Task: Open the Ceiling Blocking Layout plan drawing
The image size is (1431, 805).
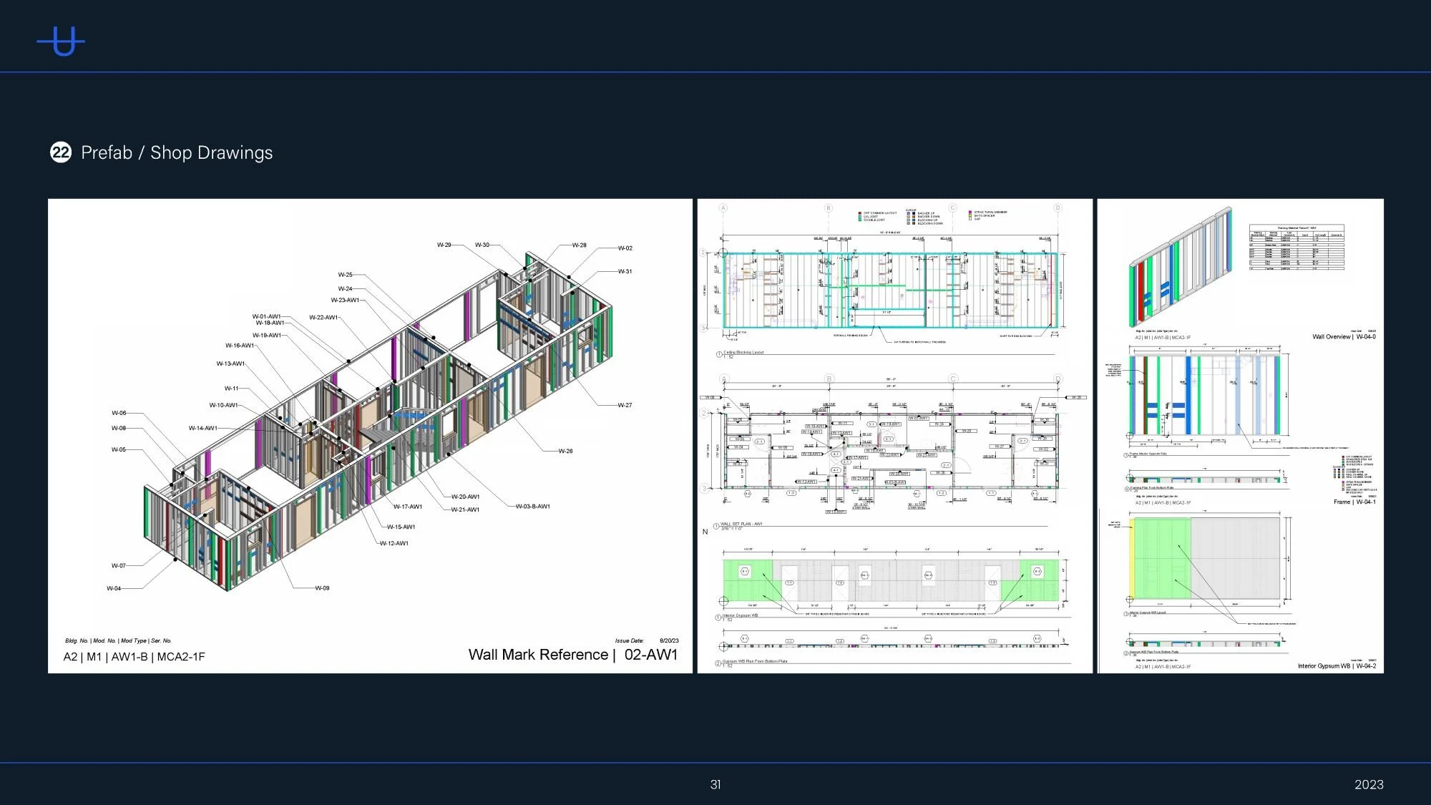Action: click(889, 290)
